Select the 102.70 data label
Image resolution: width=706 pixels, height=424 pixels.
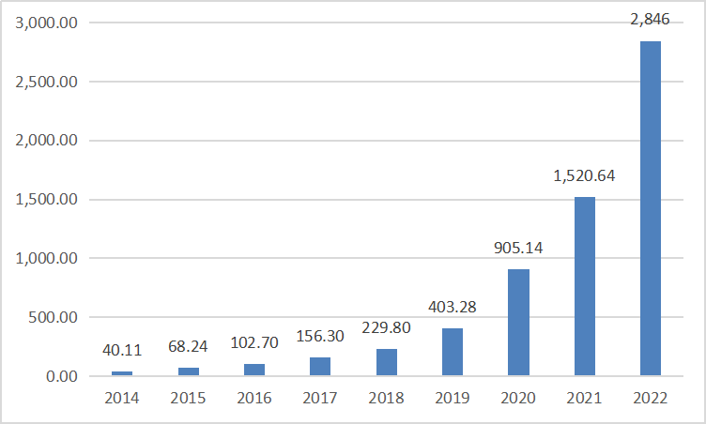click(x=254, y=343)
